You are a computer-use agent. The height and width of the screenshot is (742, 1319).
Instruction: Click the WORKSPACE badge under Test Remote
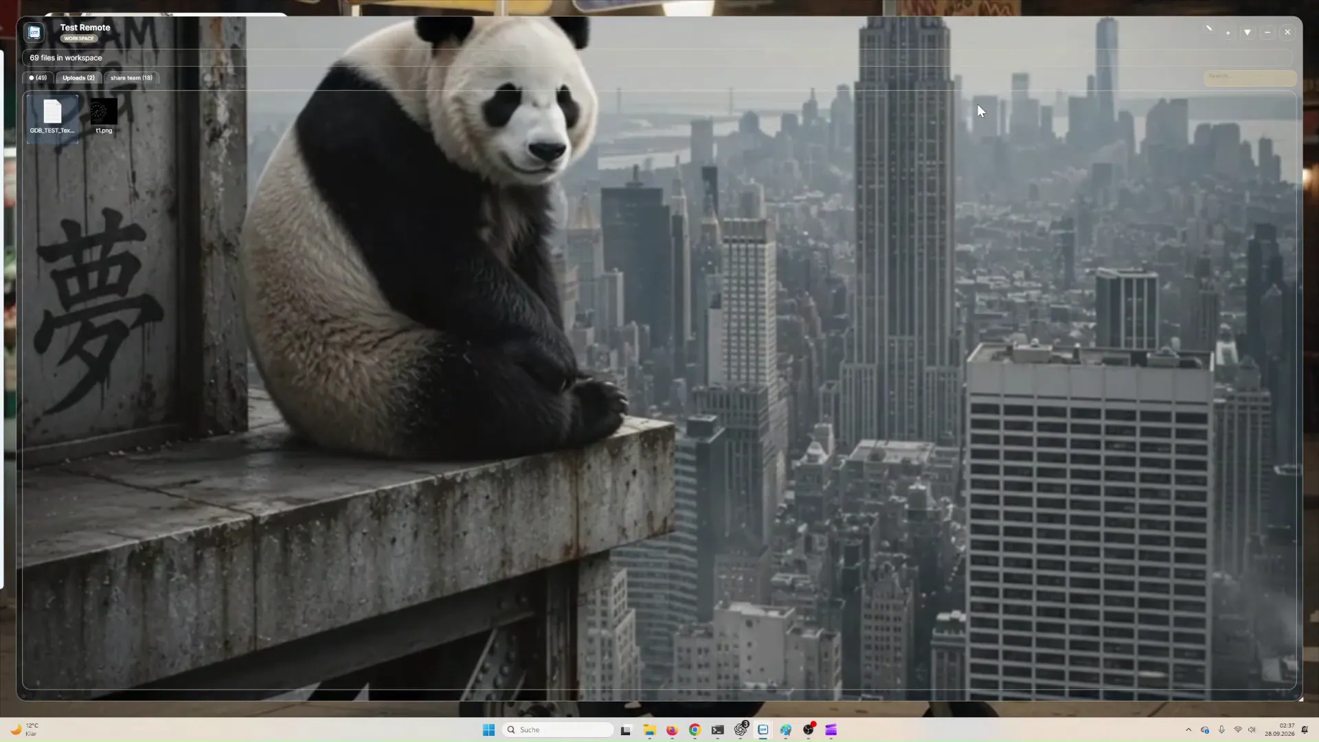pos(79,38)
